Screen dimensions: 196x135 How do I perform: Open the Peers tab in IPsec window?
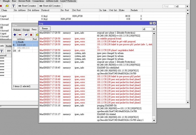(34, 29)
